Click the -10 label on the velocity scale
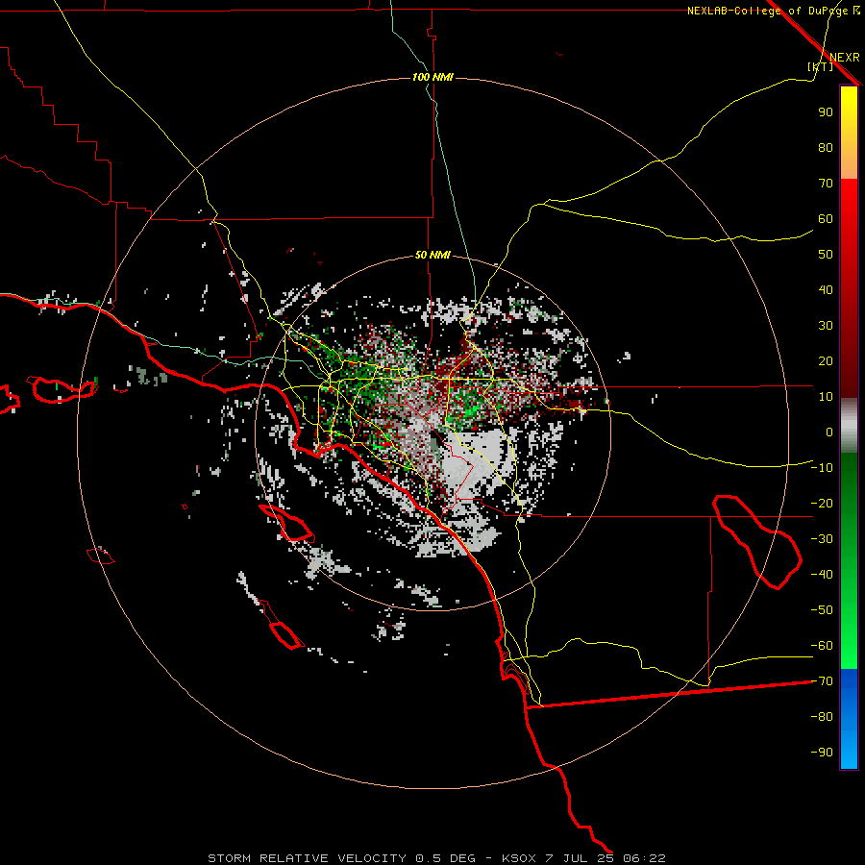Viewport: 865px width, 865px height. pos(822,468)
